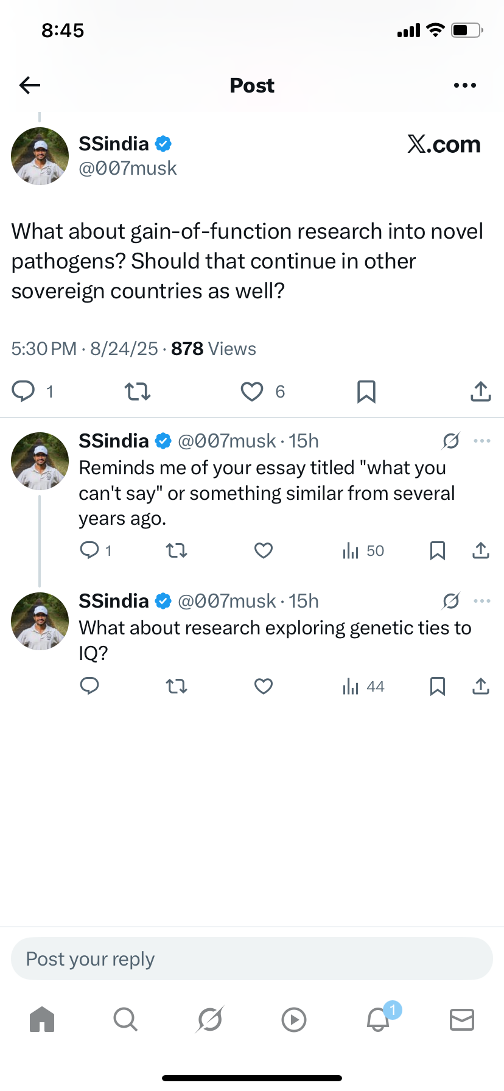Screen dimensions: 504x1091
Task: Repost the "what you can't say" reply
Action: (x=177, y=551)
